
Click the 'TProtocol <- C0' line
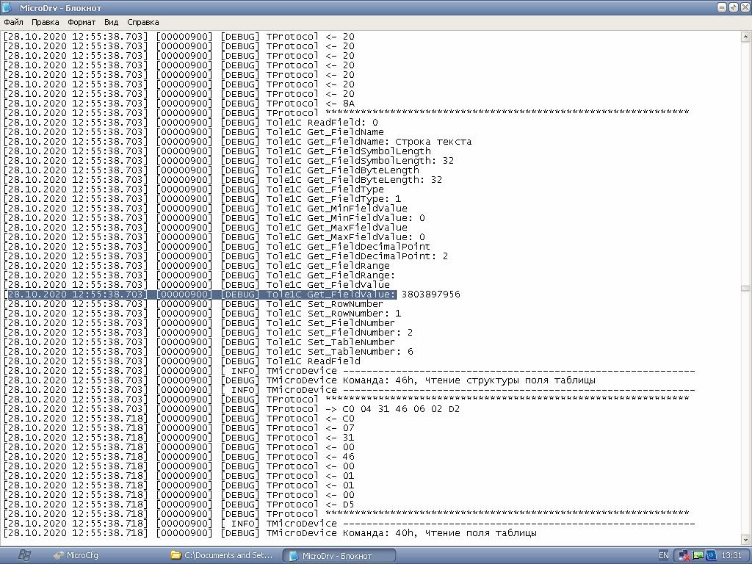[x=179, y=419]
